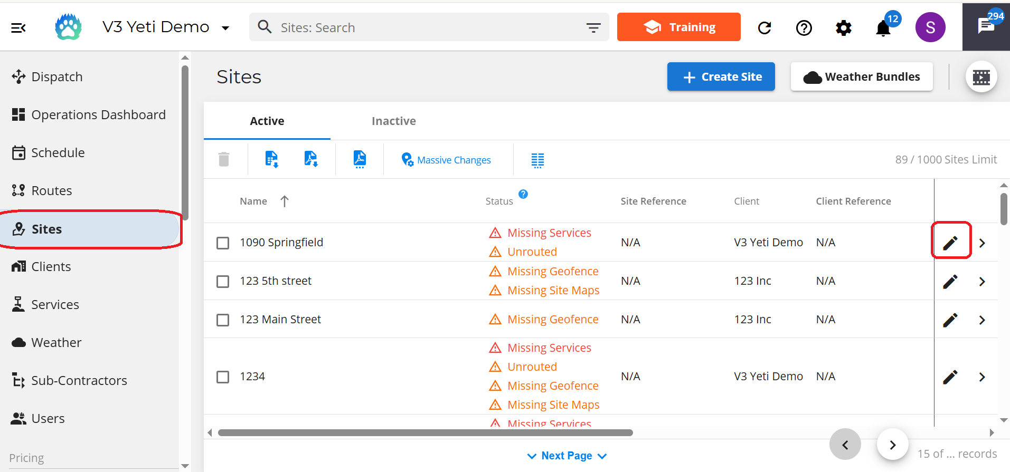This screenshot has width=1010, height=472.
Task: Open the help question mark icon
Action: [x=804, y=28]
